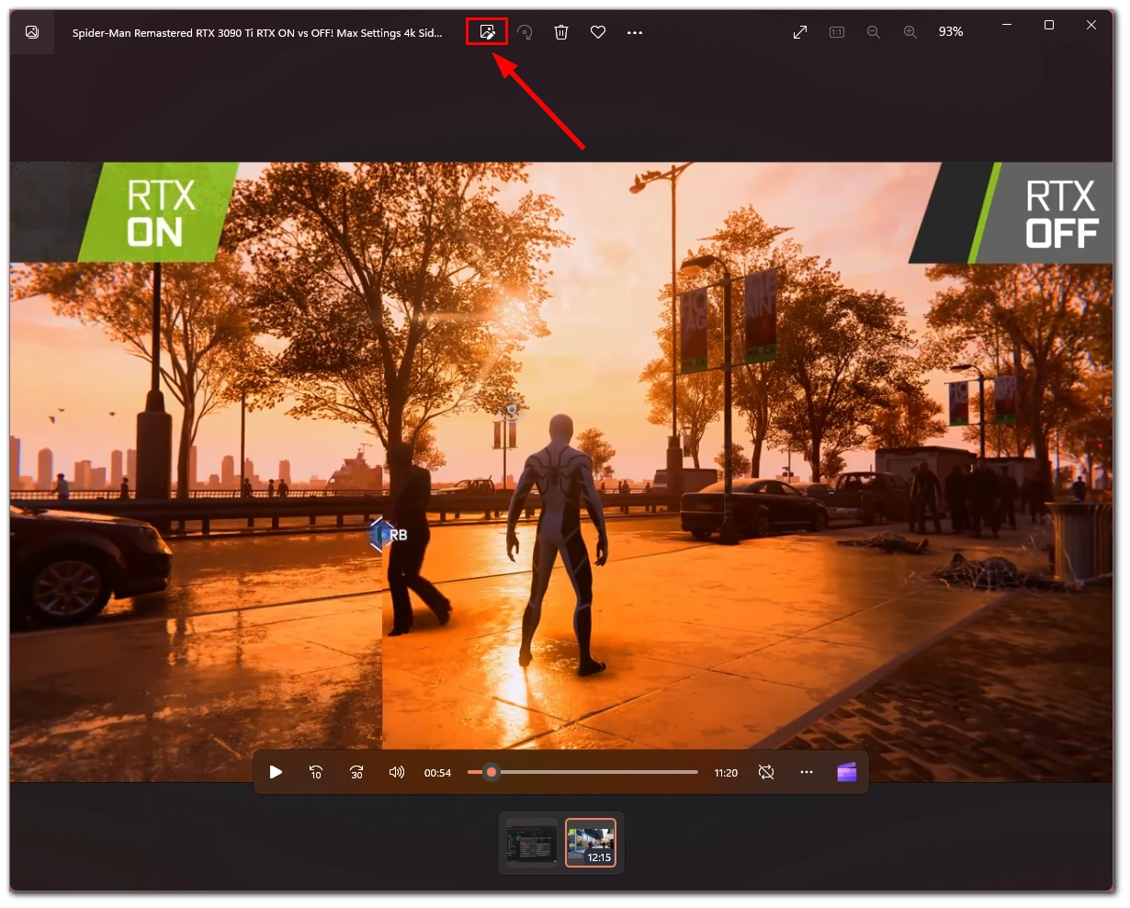The width and height of the screenshot is (1130, 908).
Task: Delete the video with trash icon
Action: pos(561,32)
